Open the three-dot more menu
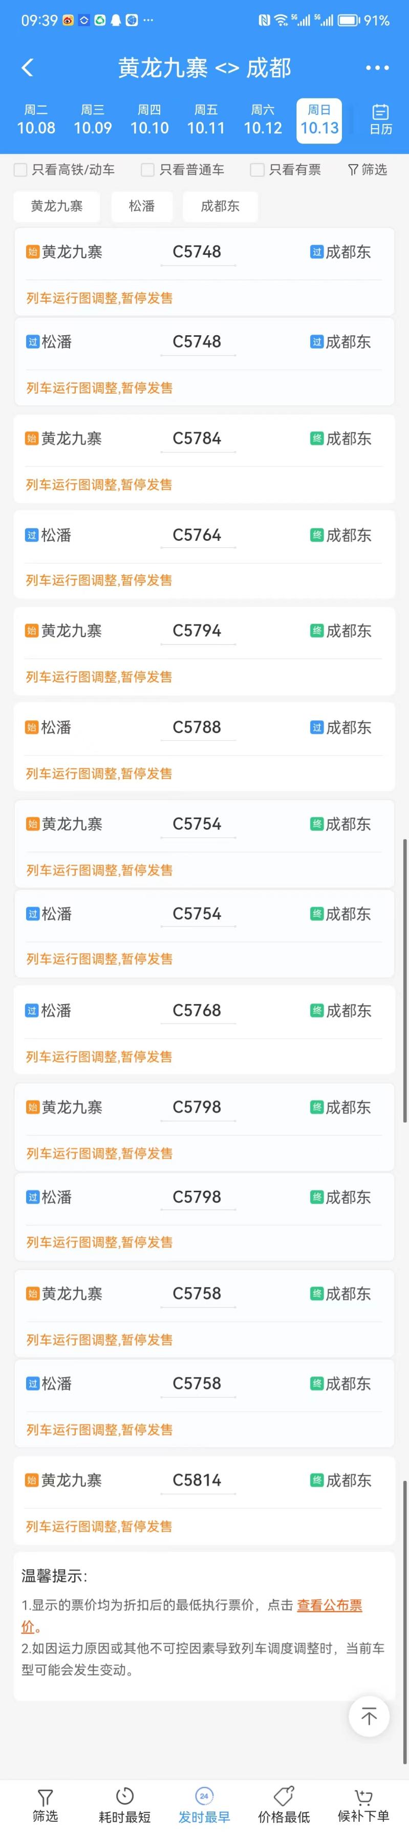This screenshot has height=1832, width=409. (377, 68)
